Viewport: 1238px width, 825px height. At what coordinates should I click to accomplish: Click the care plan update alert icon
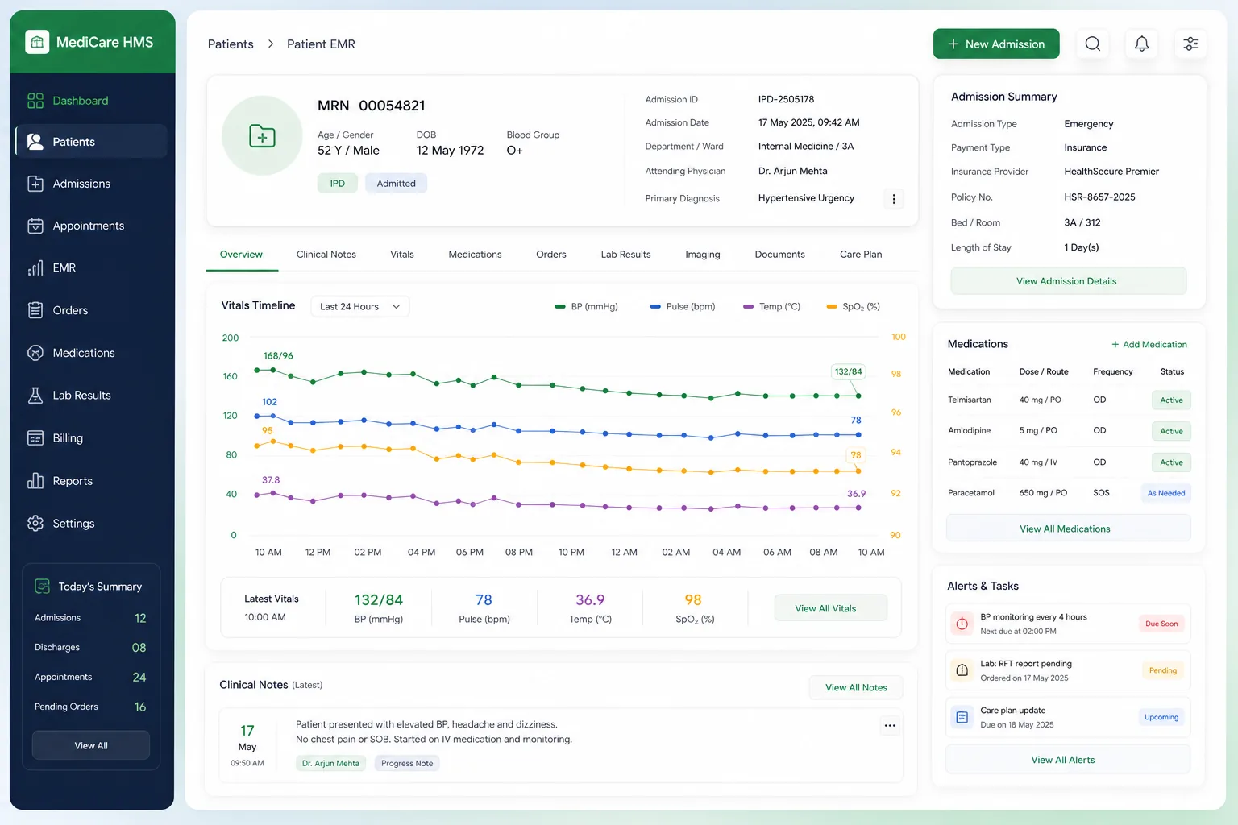962,717
